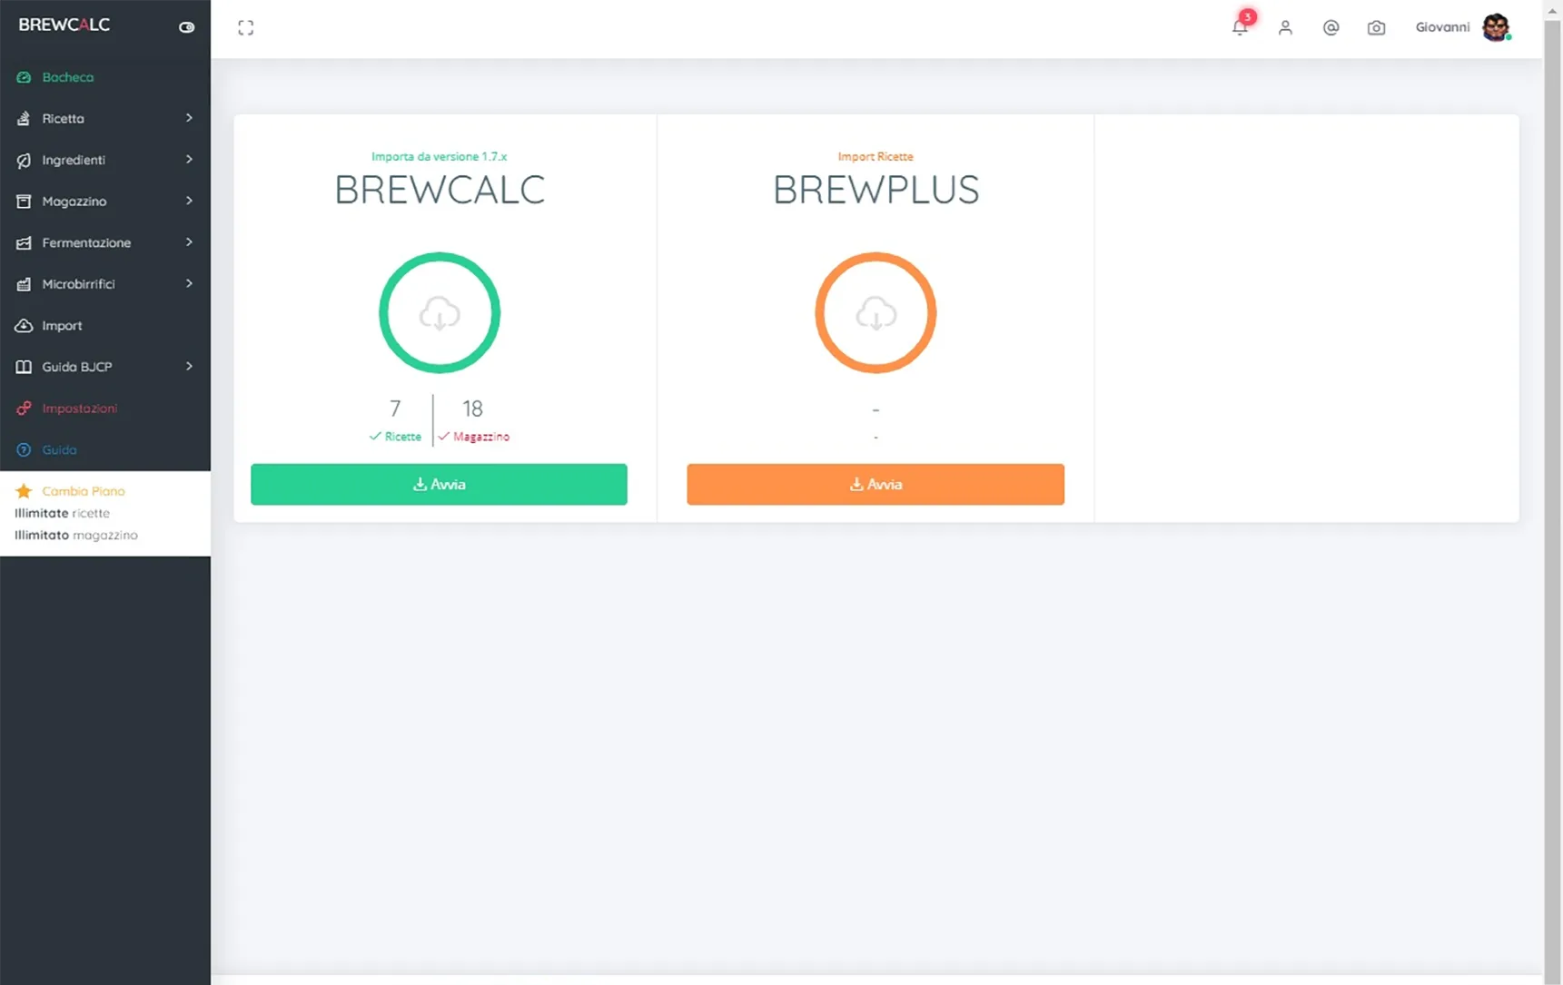The image size is (1563, 985).
Task: Toggle fullscreen mode icon
Action: pyautogui.click(x=245, y=28)
